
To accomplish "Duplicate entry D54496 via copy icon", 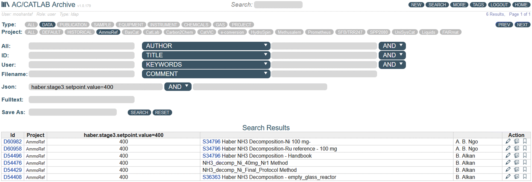I will pos(516,155).
